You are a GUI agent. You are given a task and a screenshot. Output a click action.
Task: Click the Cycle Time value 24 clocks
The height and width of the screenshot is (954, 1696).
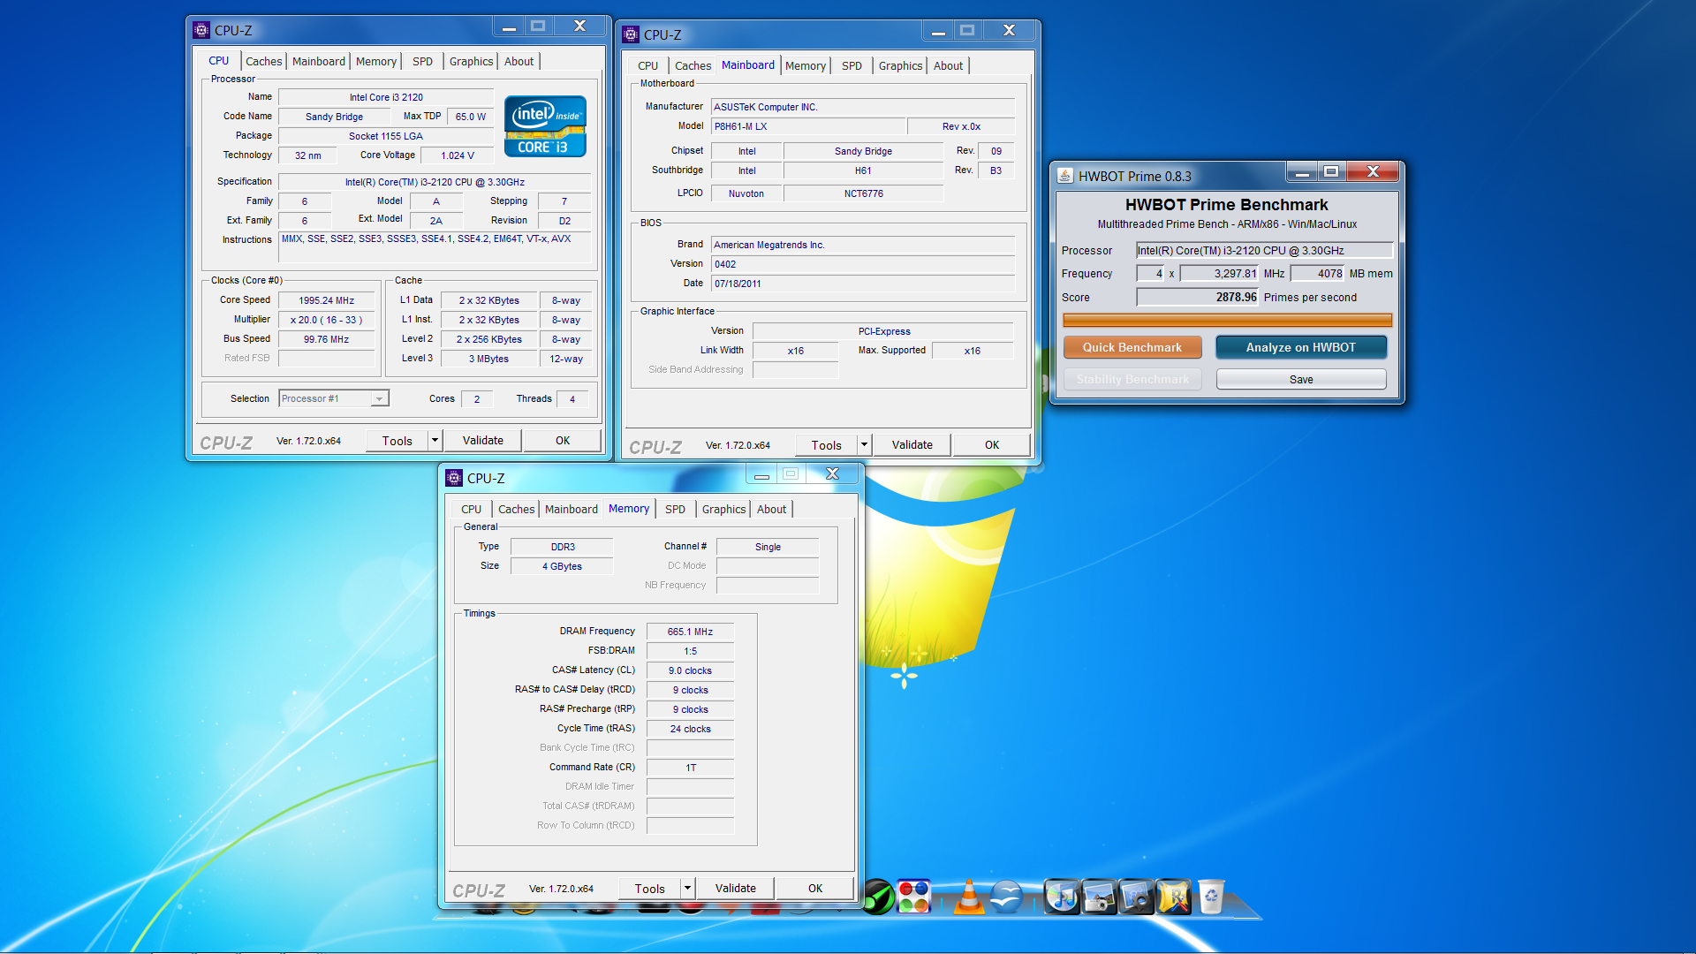pyautogui.click(x=690, y=729)
